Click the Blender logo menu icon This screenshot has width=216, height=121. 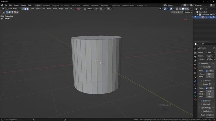pyautogui.click(x=2, y=5)
